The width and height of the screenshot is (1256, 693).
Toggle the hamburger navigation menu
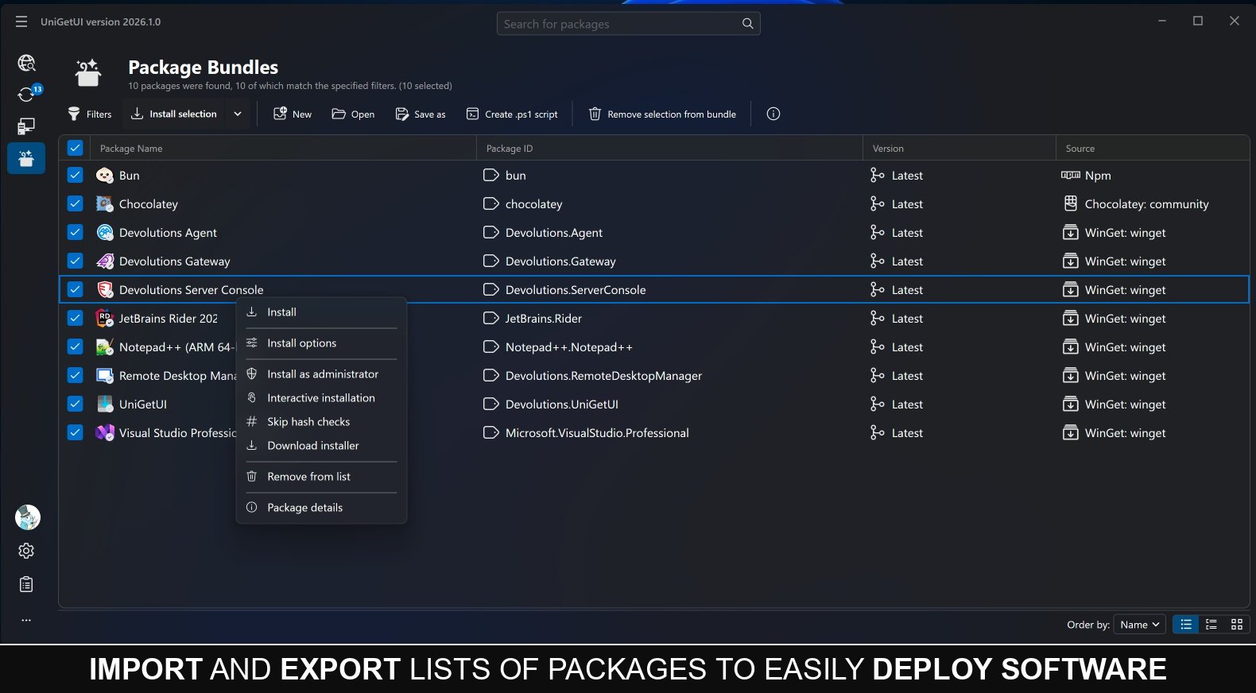(x=21, y=21)
